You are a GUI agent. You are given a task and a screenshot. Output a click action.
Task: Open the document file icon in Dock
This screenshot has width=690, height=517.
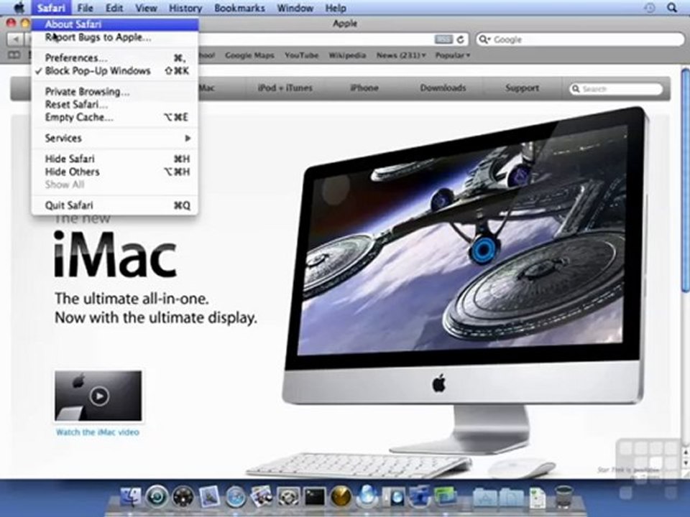coord(538,497)
